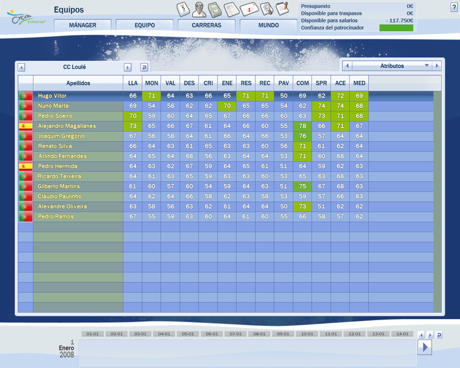Open the mail envelope with 1 message
460x368 pixels.
click(x=249, y=9)
